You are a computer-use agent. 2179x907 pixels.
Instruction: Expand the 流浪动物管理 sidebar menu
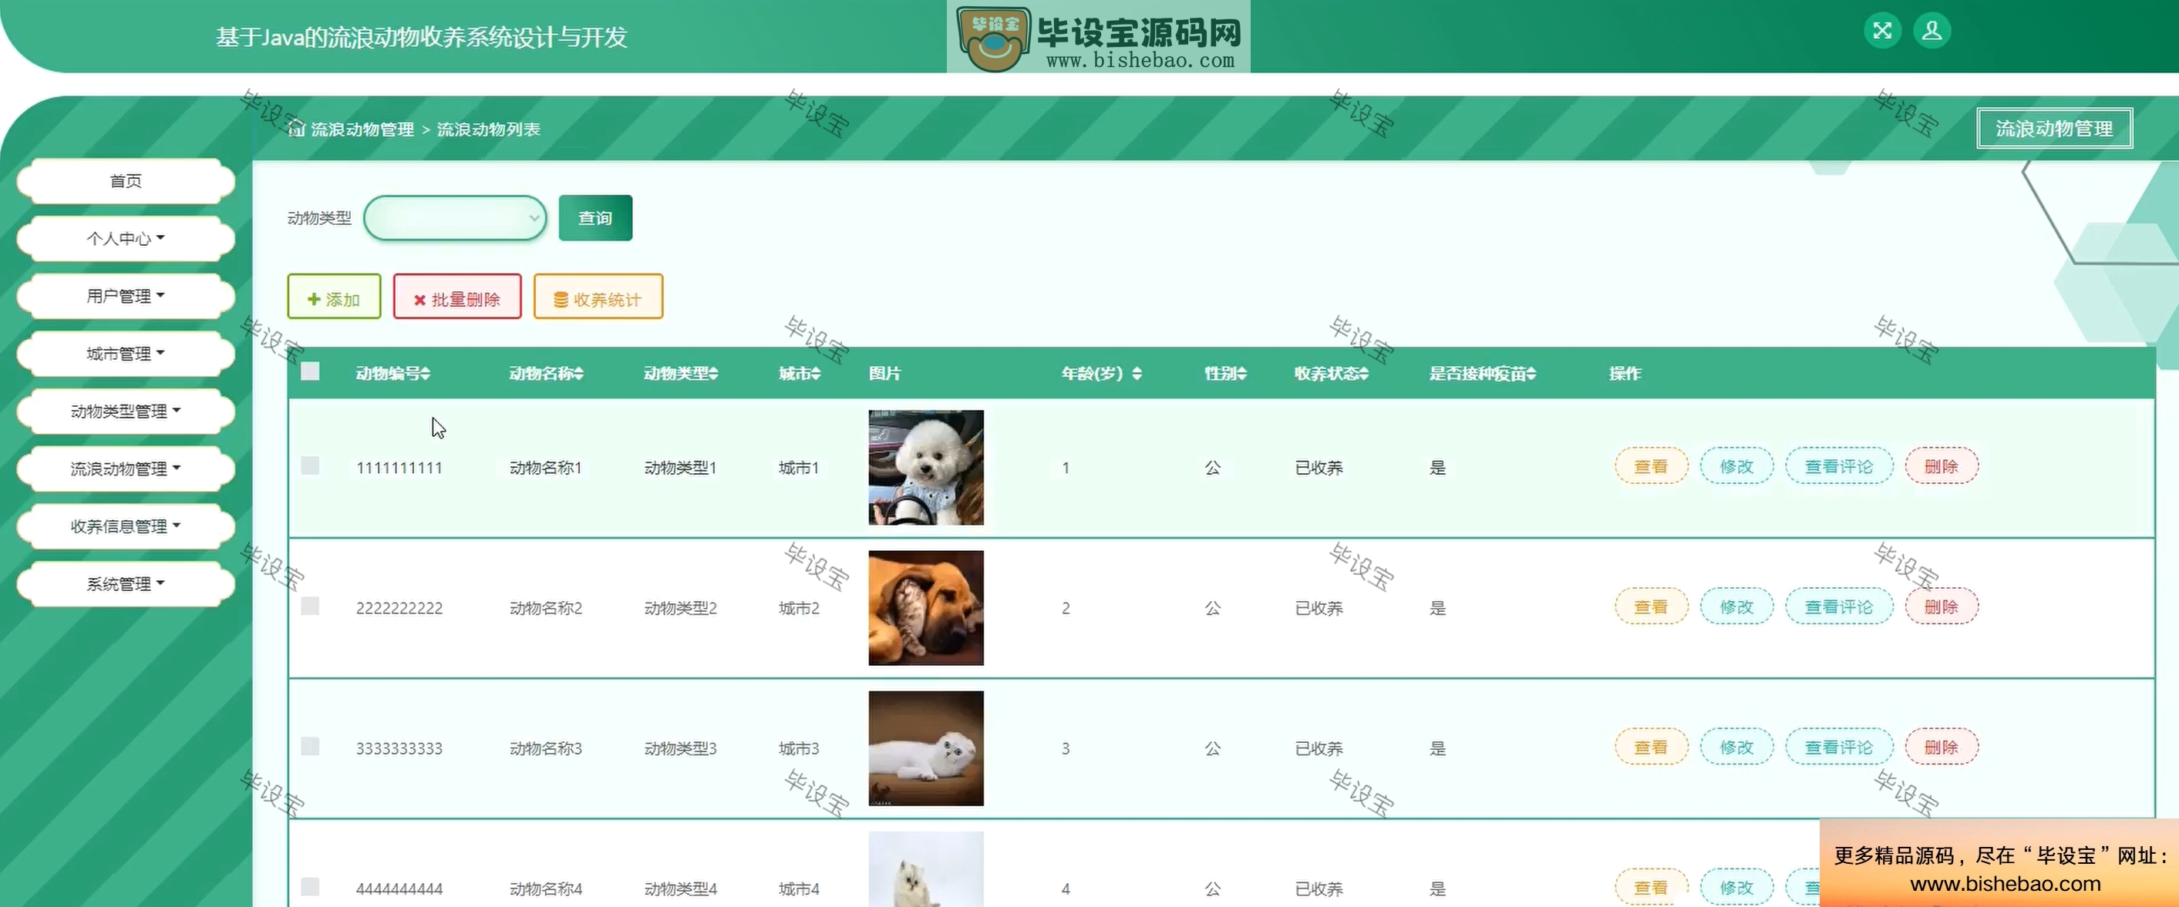[125, 469]
